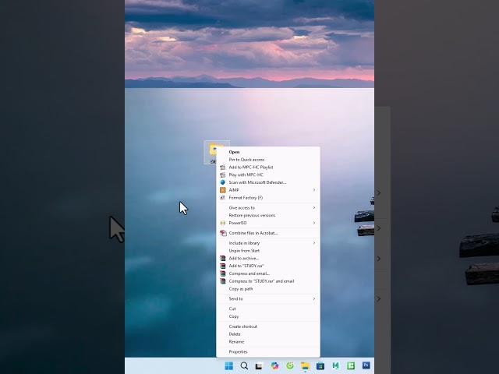Select the folder icon on the desktop
Screen dimensions: 499x374
[212, 150]
